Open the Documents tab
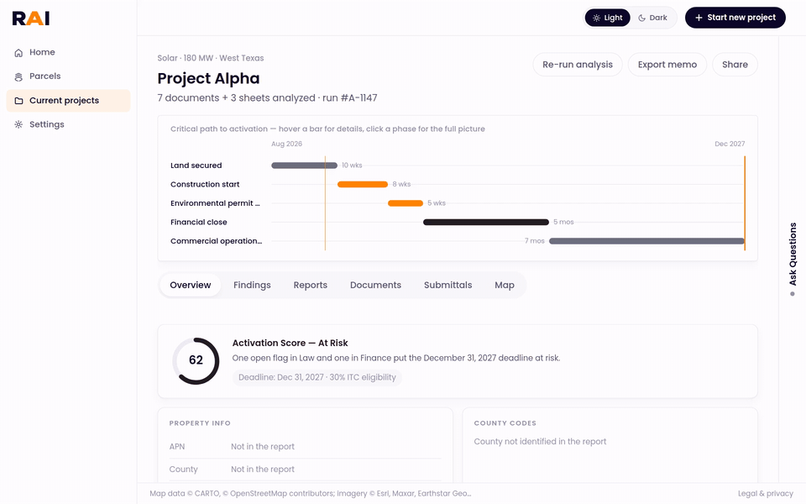The width and height of the screenshot is (806, 504). coord(375,286)
